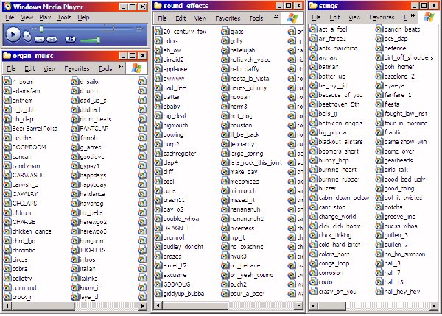The width and height of the screenshot is (442, 316).
Task: Open the Favorites menu in stings window
Action: (382, 18)
